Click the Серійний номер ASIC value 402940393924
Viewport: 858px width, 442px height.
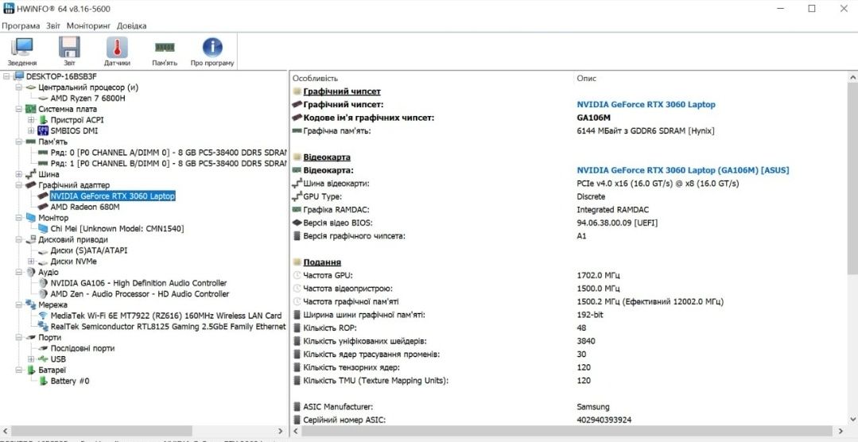coord(603,420)
